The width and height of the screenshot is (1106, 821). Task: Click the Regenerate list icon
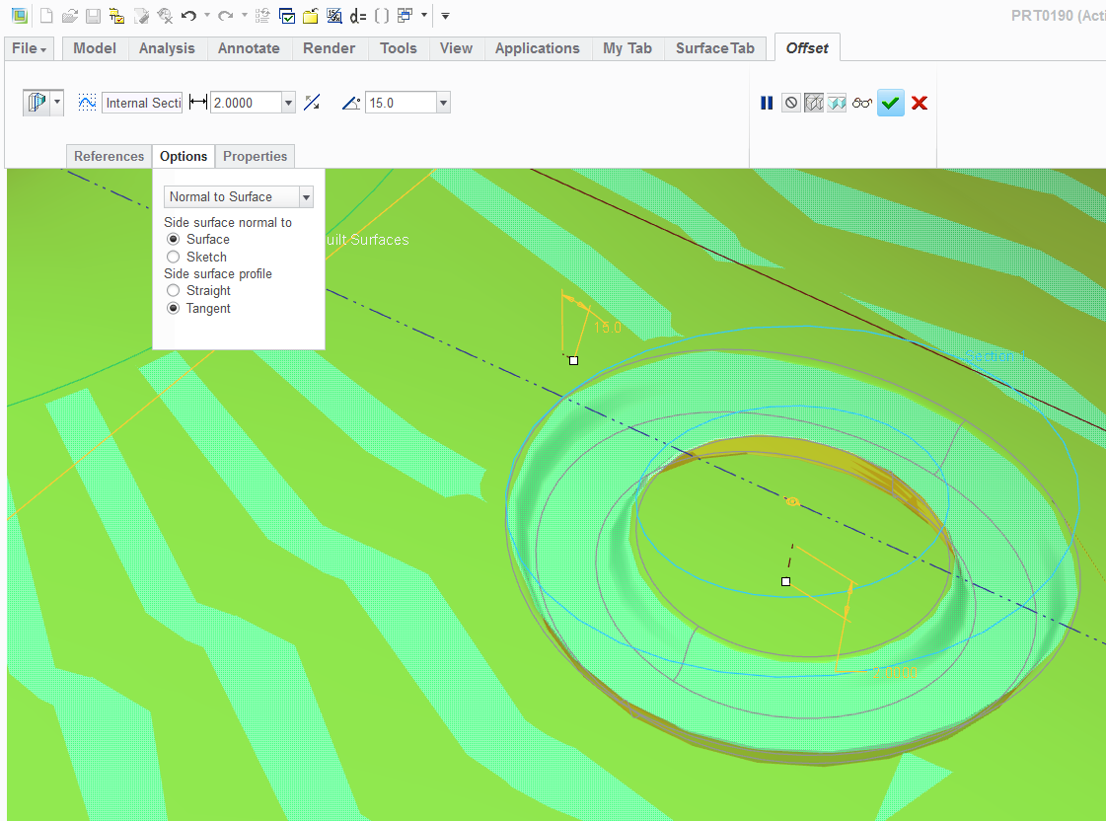click(x=262, y=16)
